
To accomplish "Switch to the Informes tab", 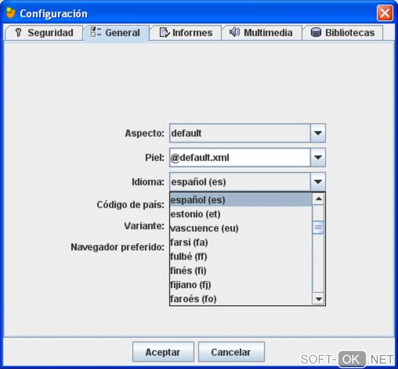I will [186, 33].
